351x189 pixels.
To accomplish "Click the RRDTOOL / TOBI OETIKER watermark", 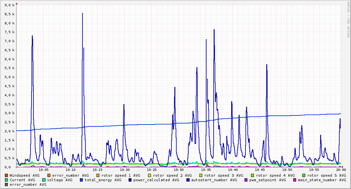I will click(348, 19).
